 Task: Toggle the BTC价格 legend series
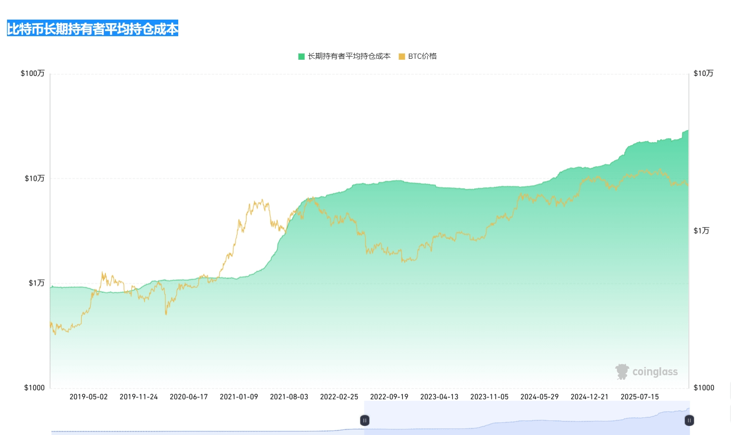[x=418, y=56]
